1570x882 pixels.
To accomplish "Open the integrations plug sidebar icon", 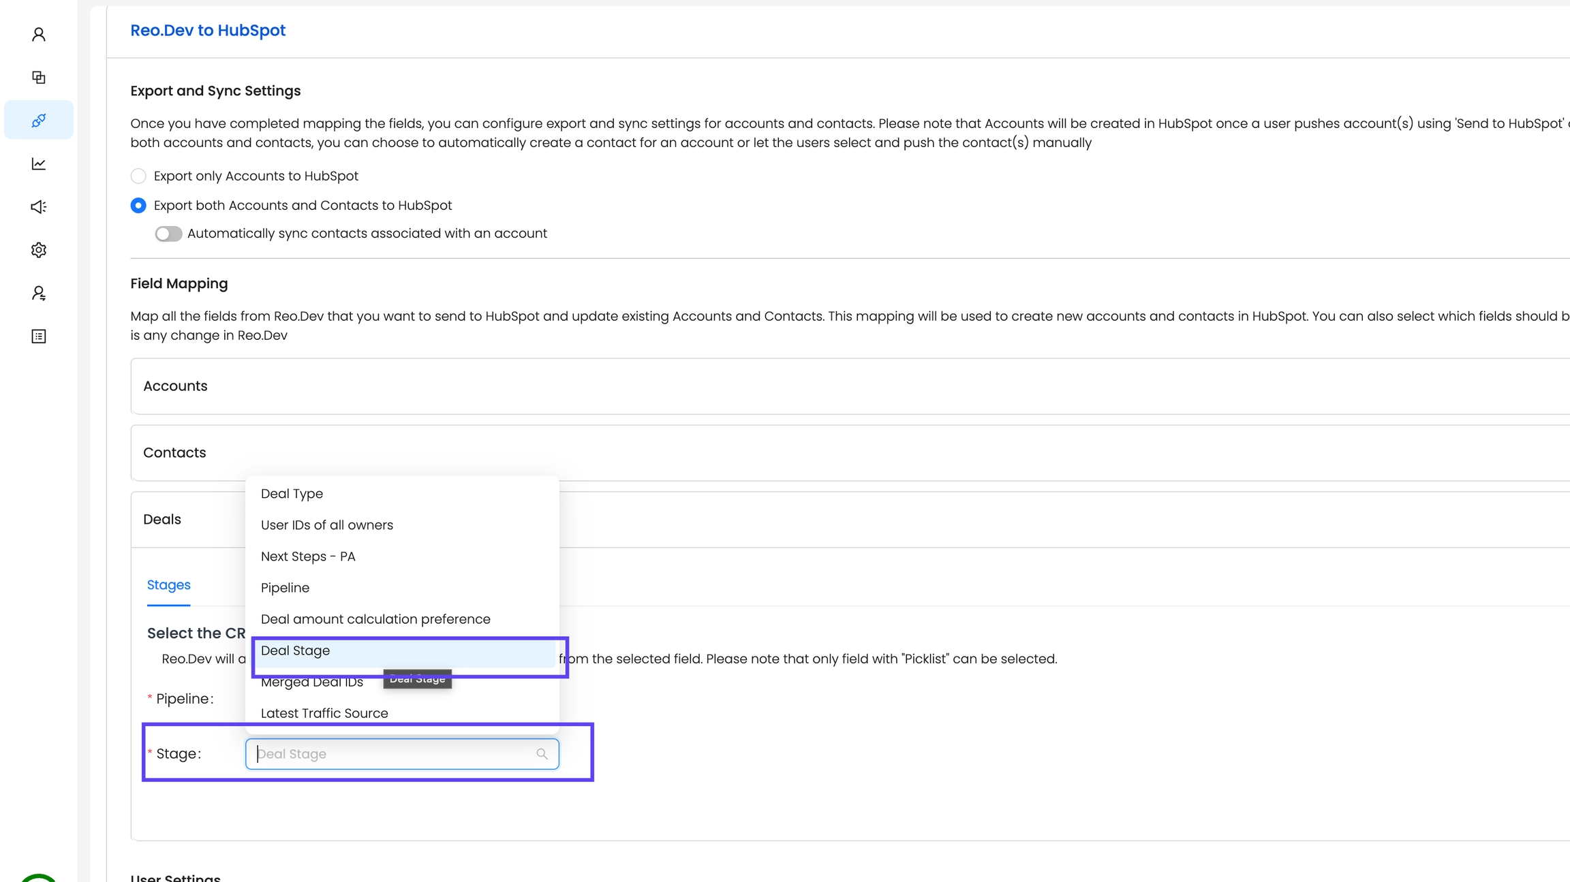I will point(39,121).
